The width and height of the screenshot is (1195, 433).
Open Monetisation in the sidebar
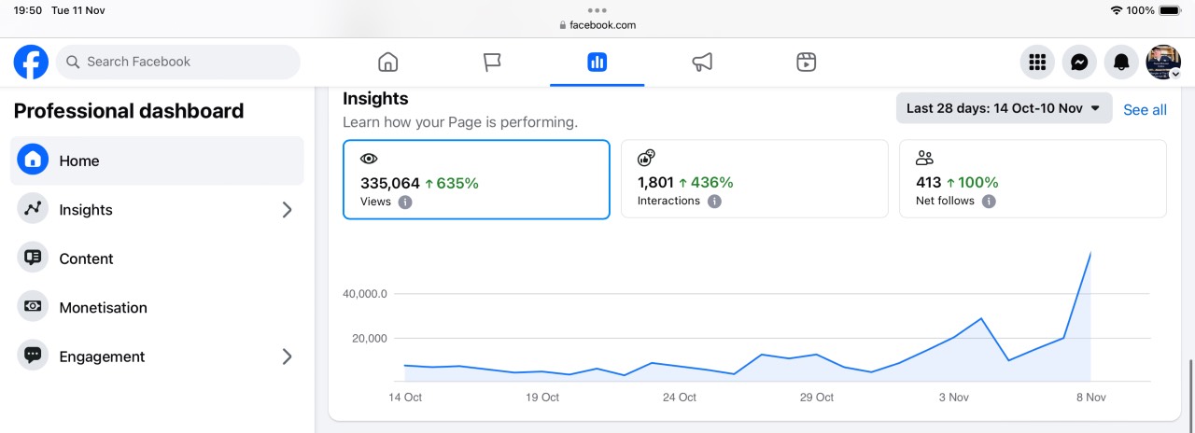point(103,308)
